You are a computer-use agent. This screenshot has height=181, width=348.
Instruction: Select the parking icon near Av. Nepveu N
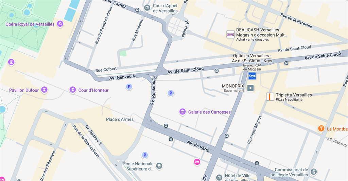pos(129,86)
